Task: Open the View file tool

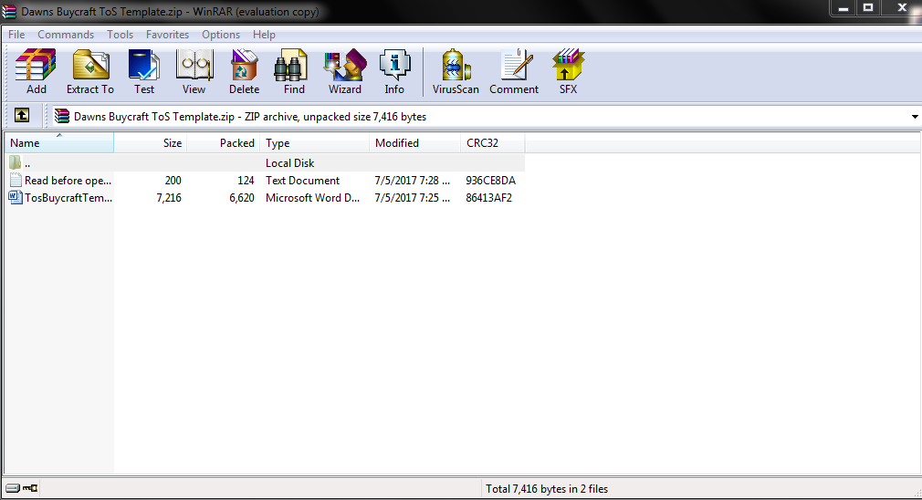Action: (194, 72)
